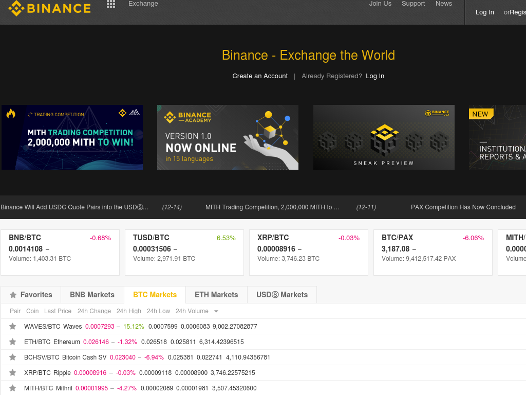Open the USDⓈ Markets tab
Image resolution: width=526 pixels, height=395 pixels.
coord(282,295)
